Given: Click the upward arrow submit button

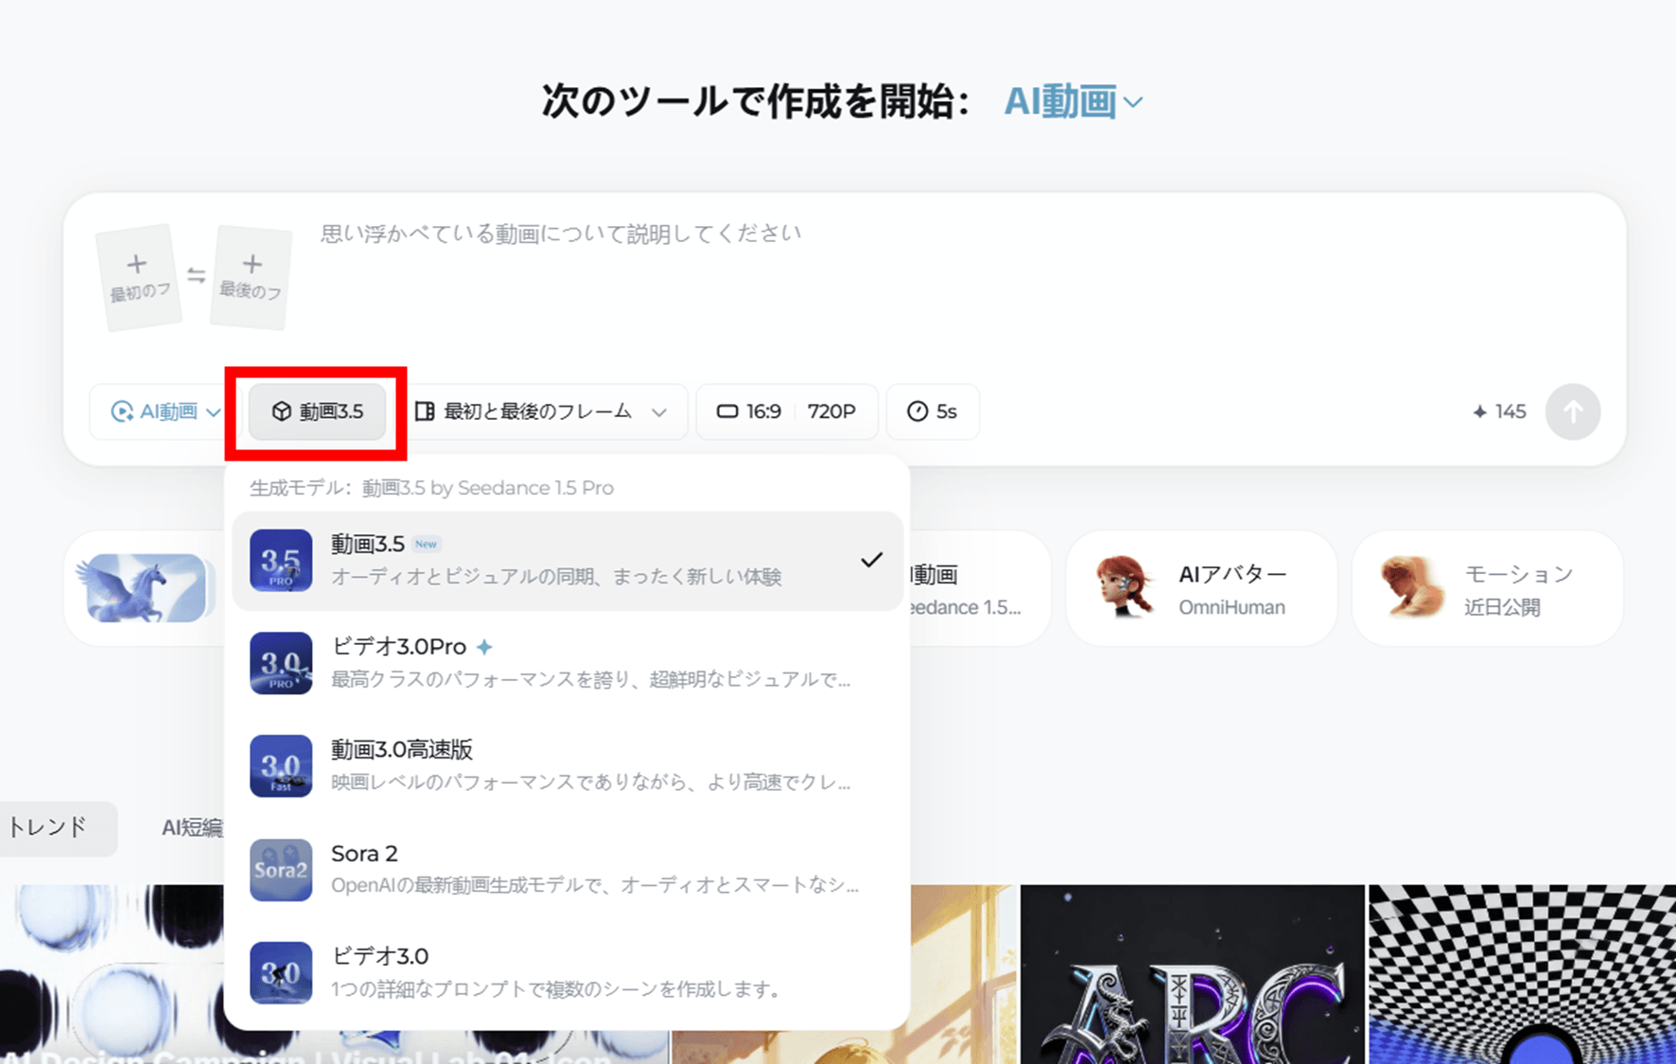Looking at the screenshot, I should 1572,411.
